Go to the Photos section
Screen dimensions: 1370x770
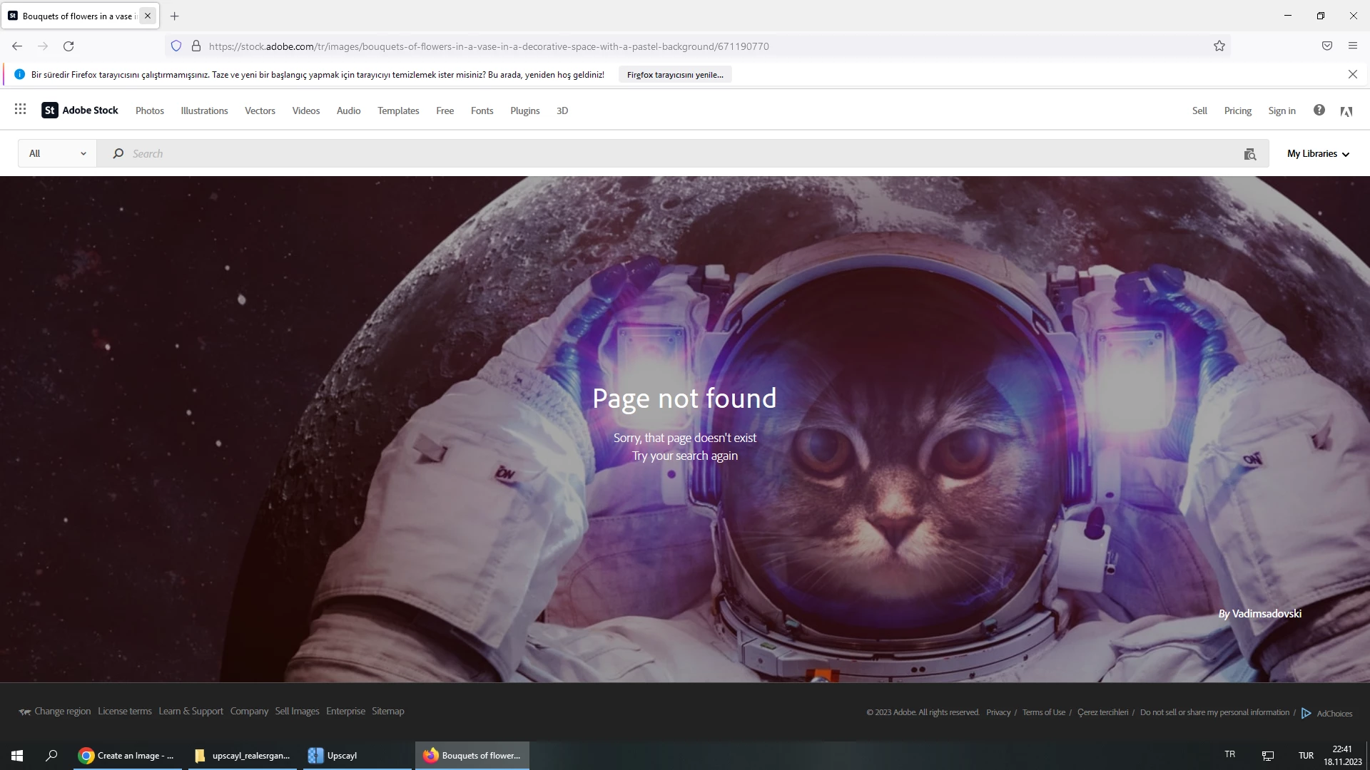point(149,111)
